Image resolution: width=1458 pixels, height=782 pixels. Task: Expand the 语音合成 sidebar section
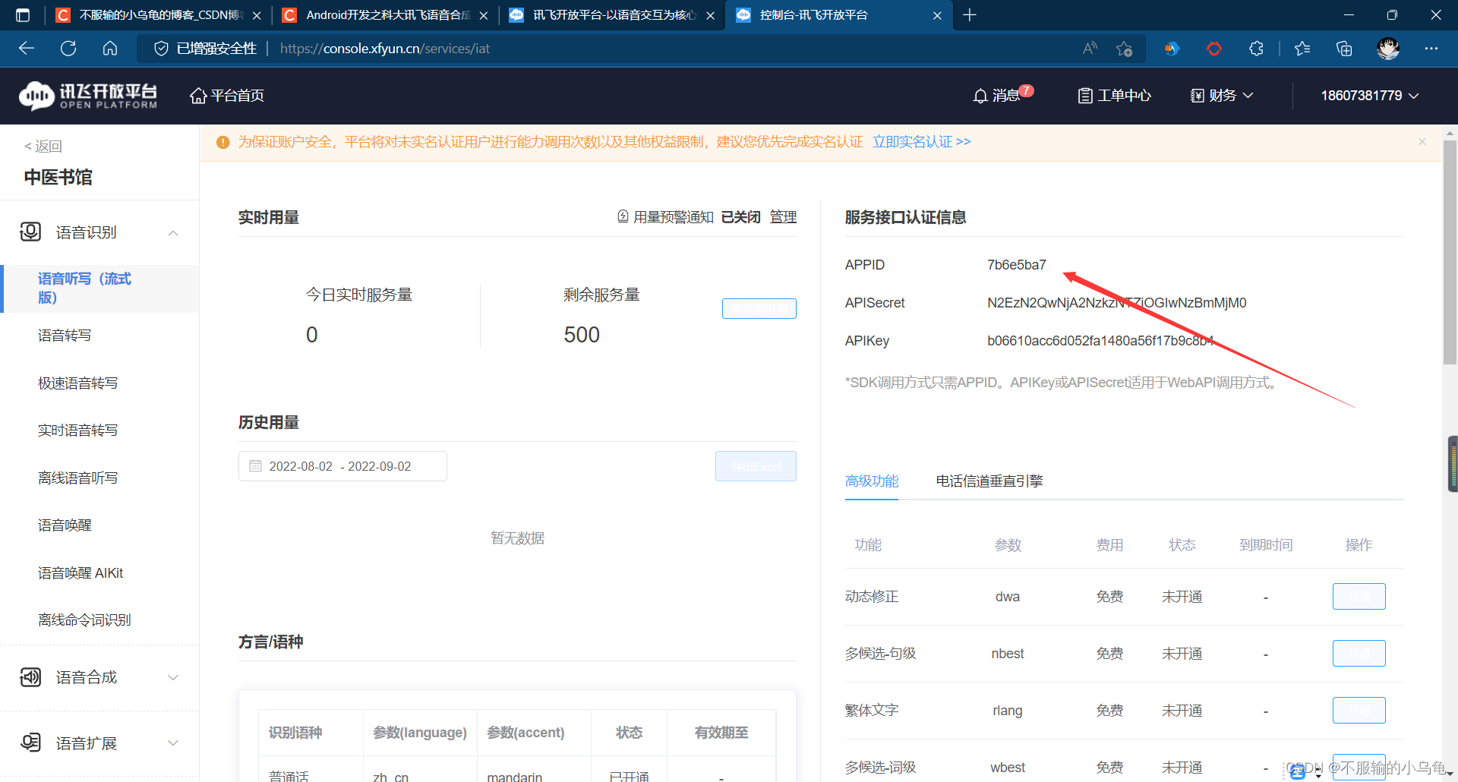[173, 678]
